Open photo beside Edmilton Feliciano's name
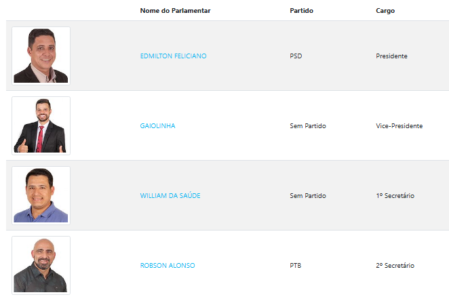The height and width of the screenshot is (299, 449). tap(41, 56)
